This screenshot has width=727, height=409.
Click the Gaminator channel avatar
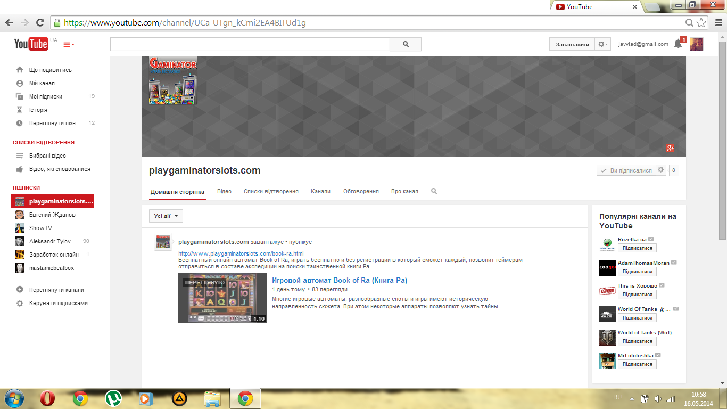click(172, 80)
